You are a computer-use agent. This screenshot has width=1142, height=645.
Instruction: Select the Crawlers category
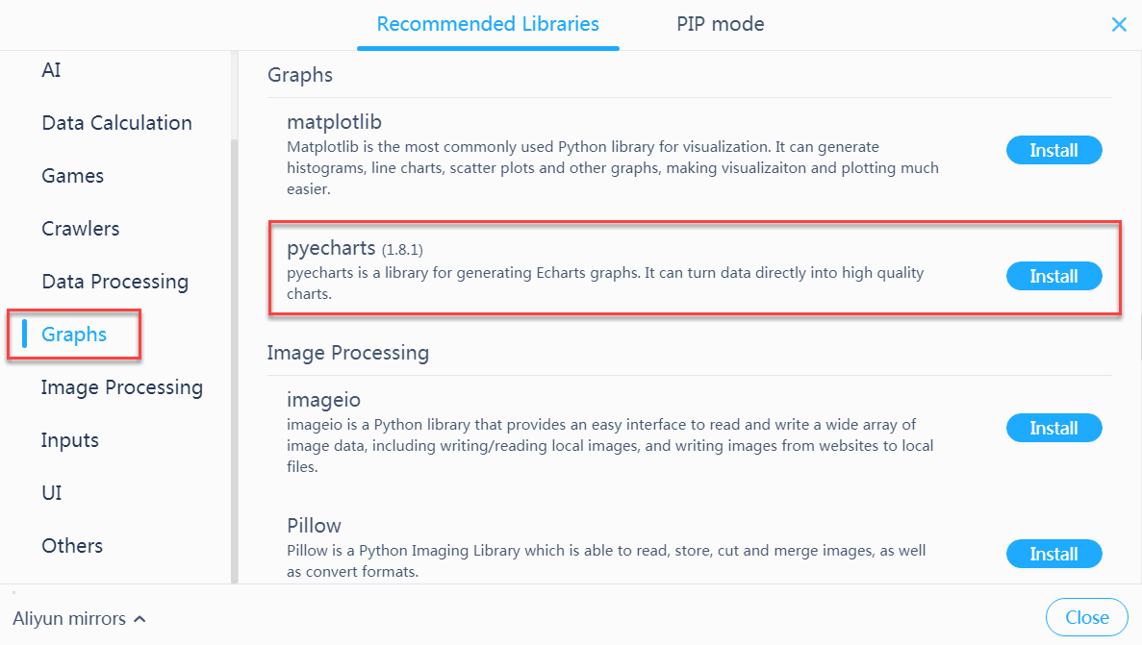(x=81, y=229)
